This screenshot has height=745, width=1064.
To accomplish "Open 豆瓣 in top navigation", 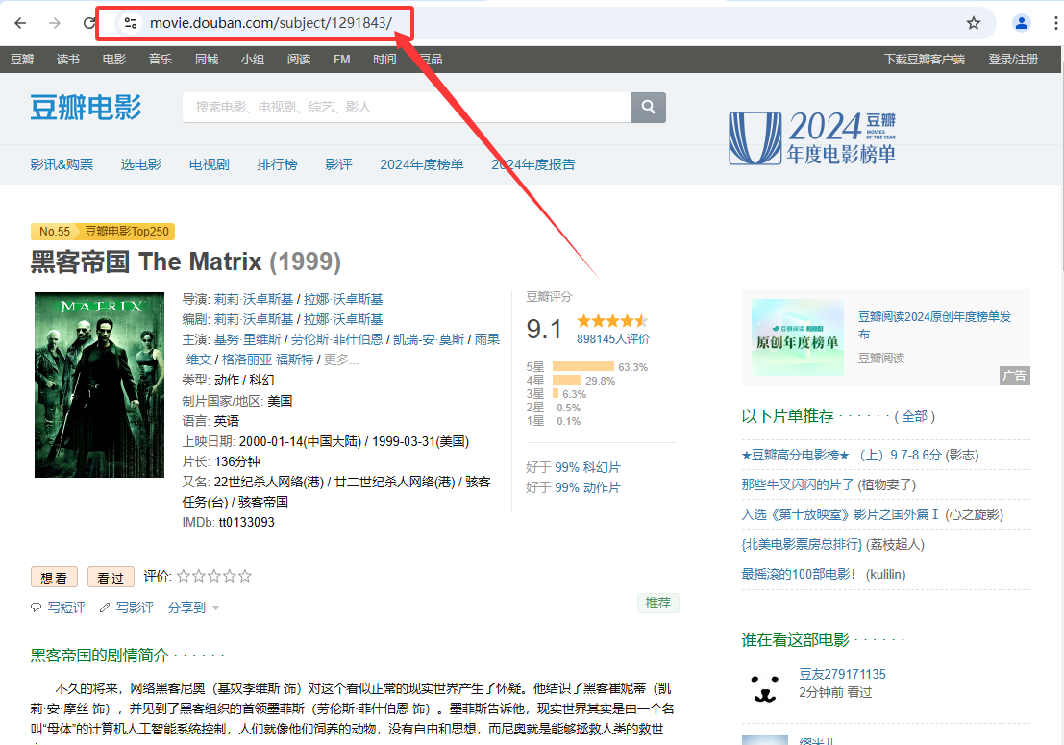I will [22, 60].
